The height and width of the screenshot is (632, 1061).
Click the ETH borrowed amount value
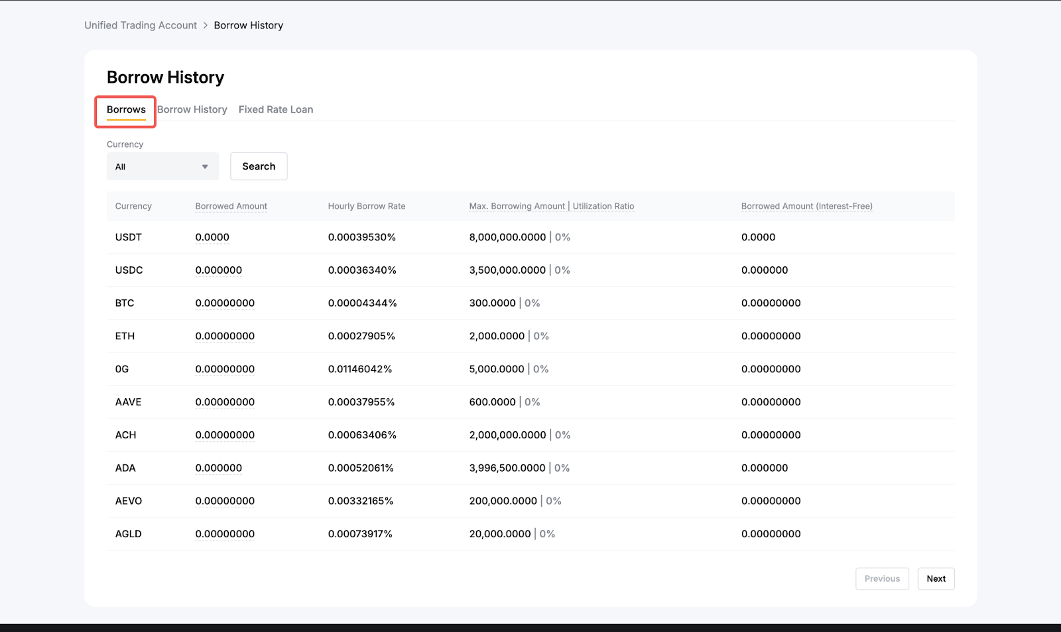[x=225, y=336]
